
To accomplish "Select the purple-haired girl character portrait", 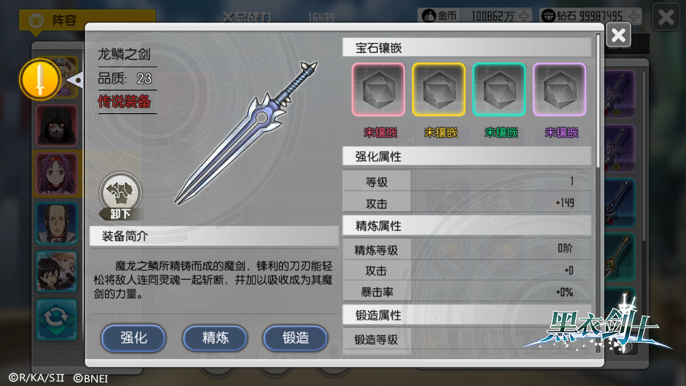I will pos(56,174).
